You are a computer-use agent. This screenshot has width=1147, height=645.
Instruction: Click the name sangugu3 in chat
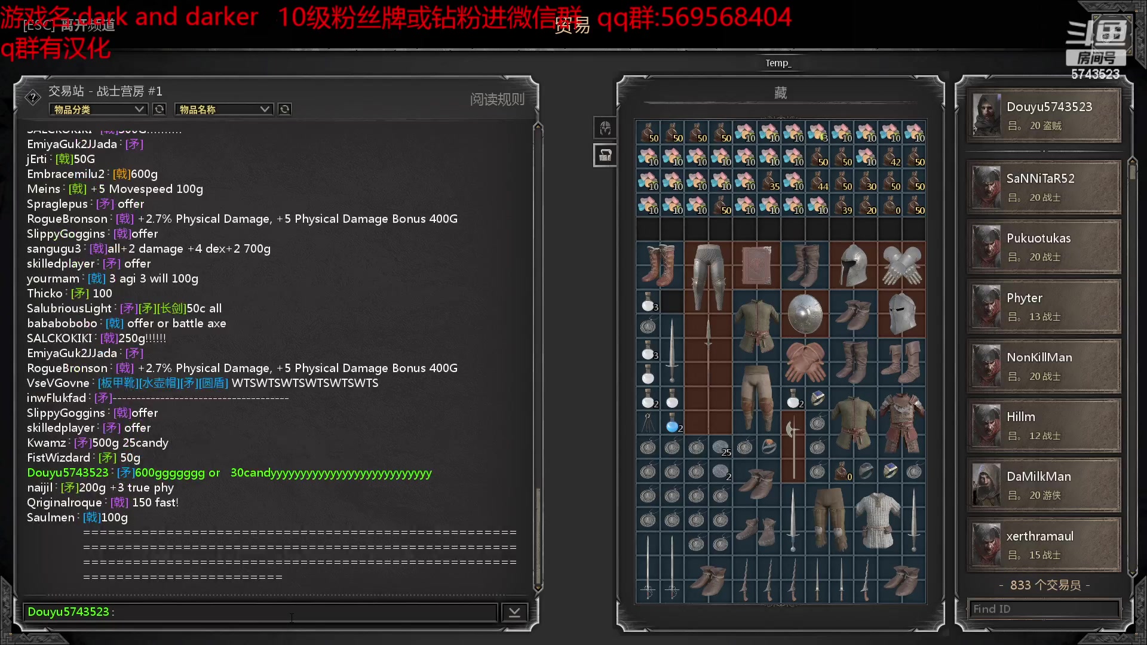(54, 249)
